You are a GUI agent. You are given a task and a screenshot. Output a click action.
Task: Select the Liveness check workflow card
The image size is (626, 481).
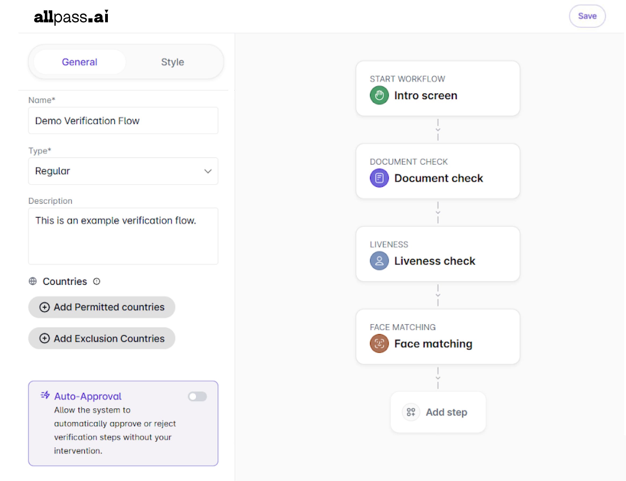[437, 254]
